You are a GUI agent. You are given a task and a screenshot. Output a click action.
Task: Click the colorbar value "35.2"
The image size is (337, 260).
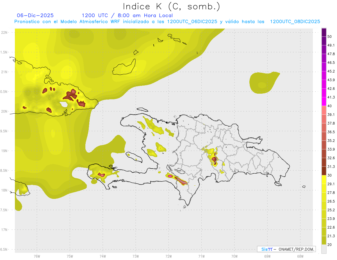pyautogui.click(x=331, y=141)
